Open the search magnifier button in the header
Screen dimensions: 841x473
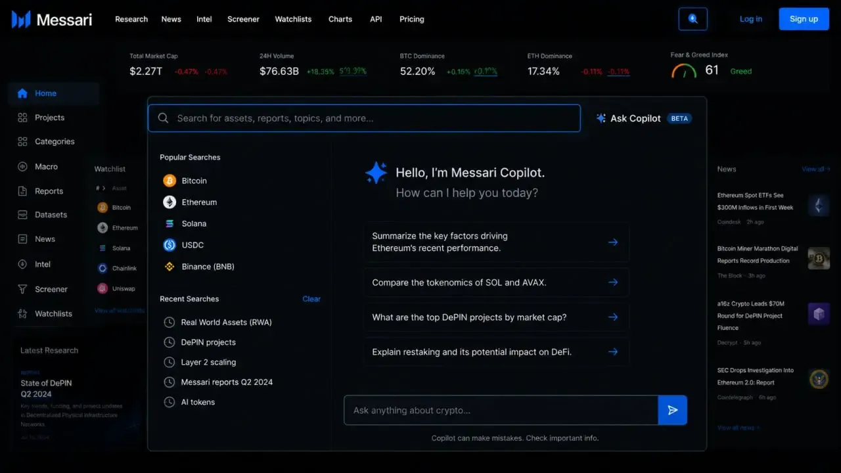point(693,19)
